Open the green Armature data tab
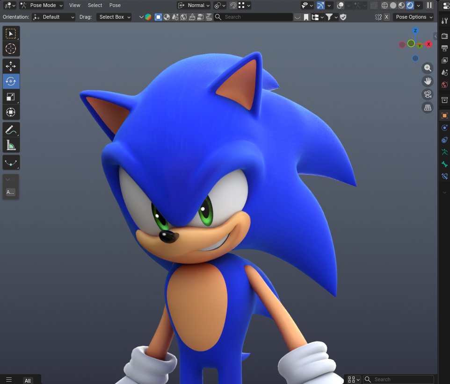450x384 pixels. click(x=444, y=152)
